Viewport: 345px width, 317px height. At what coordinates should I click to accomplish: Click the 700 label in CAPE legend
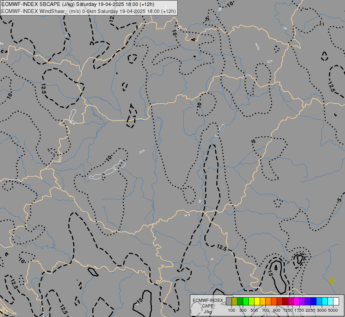point(266,310)
